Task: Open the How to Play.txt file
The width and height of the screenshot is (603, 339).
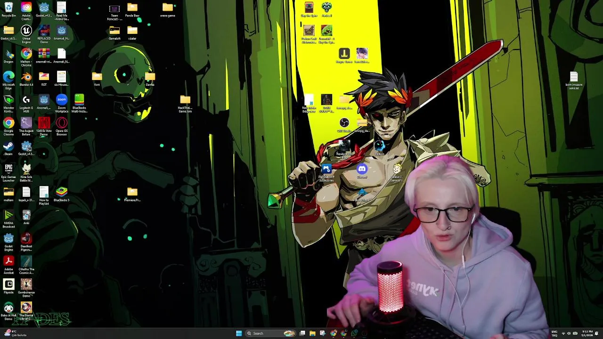Action: pyautogui.click(x=44, y=195)
